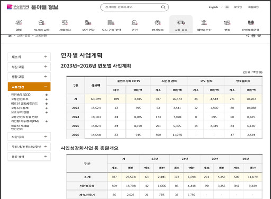Open the 환경보호 category icon

point(158,23)
